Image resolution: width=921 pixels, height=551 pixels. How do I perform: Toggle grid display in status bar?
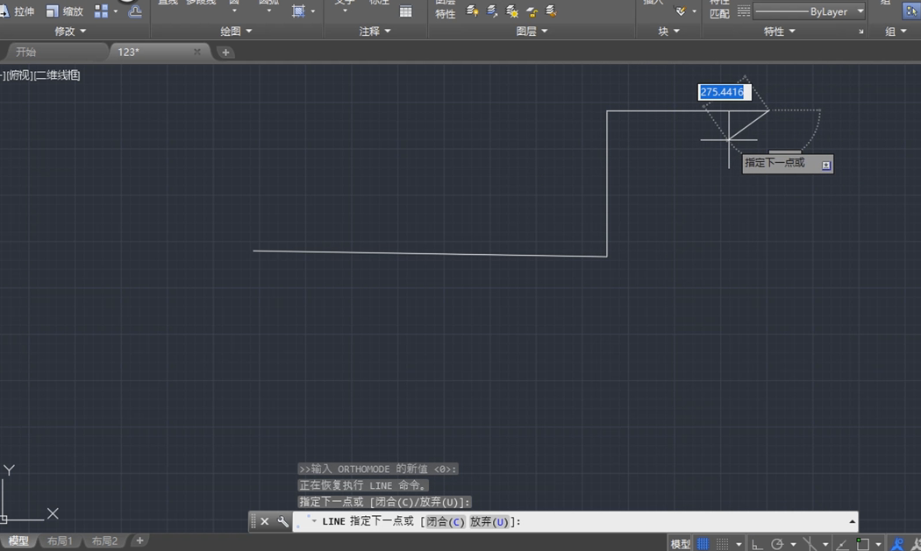(x=703, y=544)
